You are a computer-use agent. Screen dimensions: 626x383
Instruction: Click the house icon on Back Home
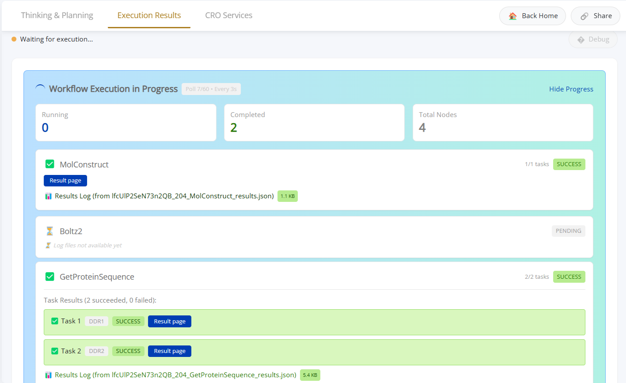[x=512, y=16]
